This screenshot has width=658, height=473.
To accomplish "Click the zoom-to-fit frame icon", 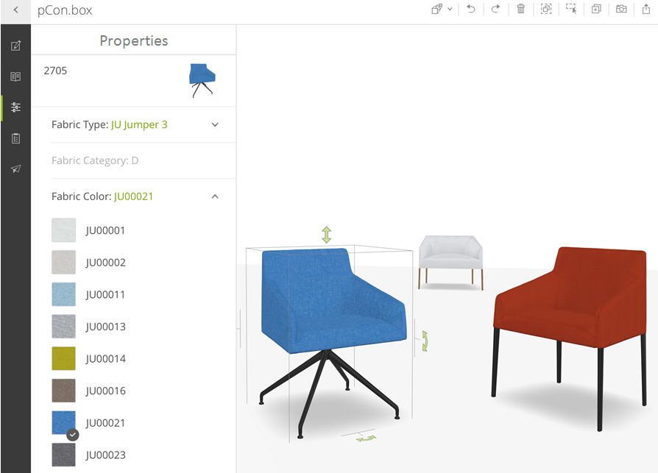I will pos(546,9).
